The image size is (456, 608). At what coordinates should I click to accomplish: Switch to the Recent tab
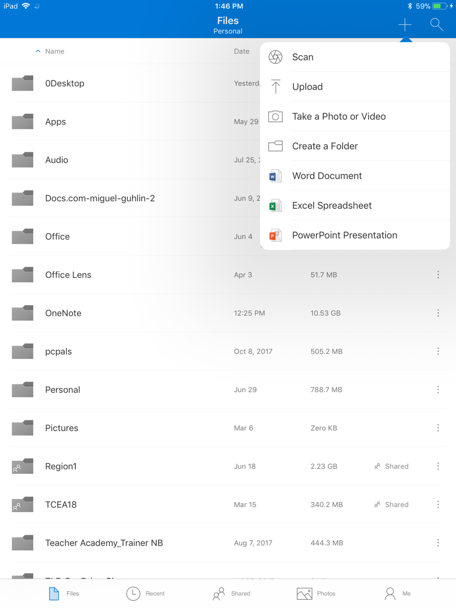coord(145,593)
